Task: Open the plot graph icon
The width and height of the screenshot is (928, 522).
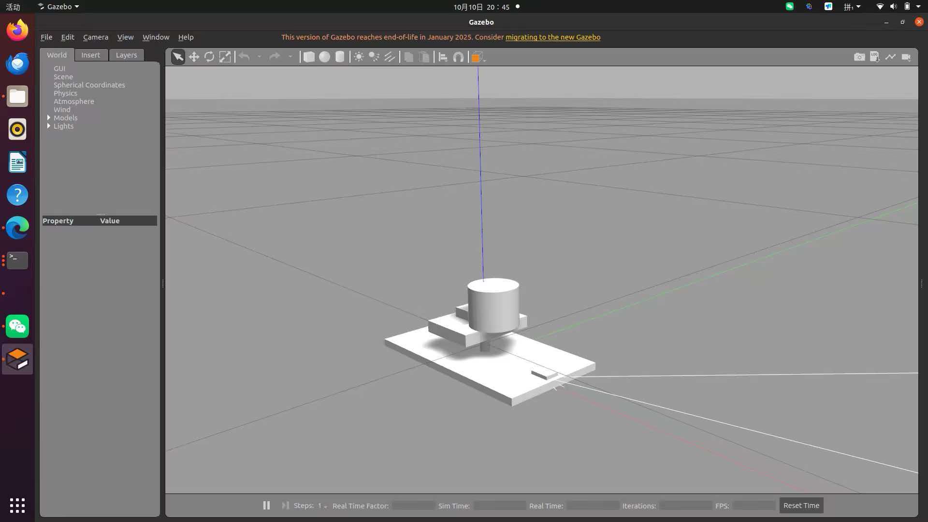Action: click(890, 57)
